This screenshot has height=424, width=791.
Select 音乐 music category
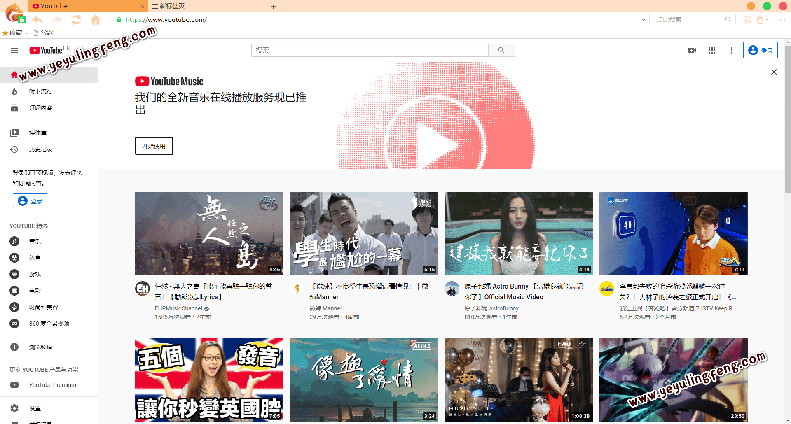click(x=49, y=241)
